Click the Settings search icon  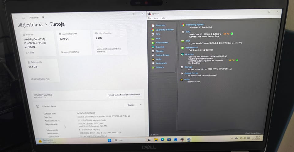click(x=43, y=17)
